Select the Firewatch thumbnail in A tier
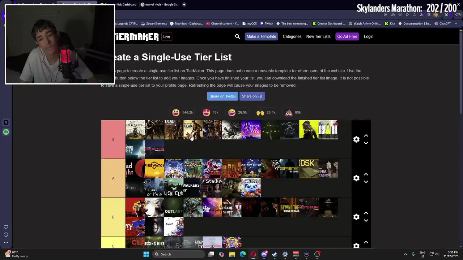Image resolution: width=463 pixels, height=260 pixels. (x=154, y=168)
